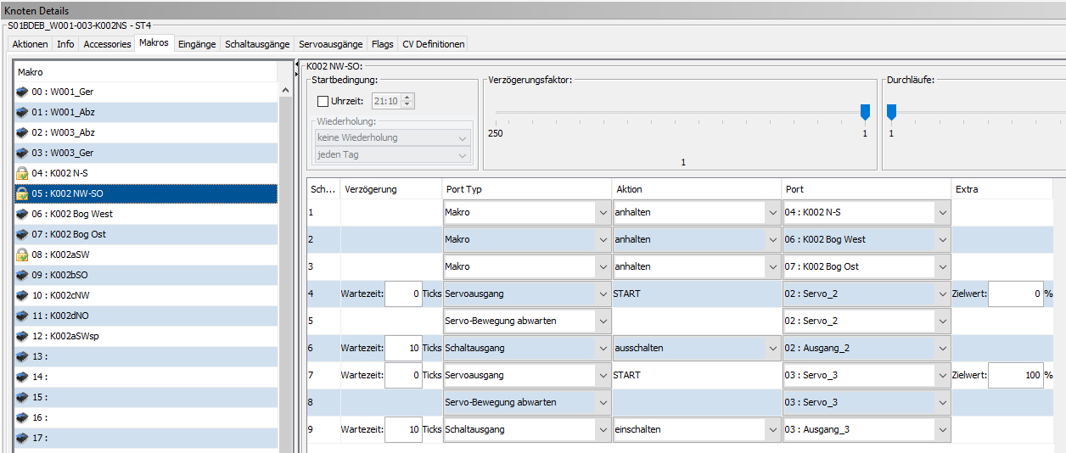The height and width of the screenshot is (453, 1066).
Task: Open Port Typ dropdown in step 4
Action: click(526, 294)
